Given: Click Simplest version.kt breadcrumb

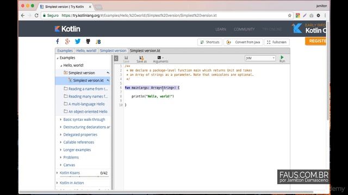Looking at the screenshot, I should (x=145, y=50).
